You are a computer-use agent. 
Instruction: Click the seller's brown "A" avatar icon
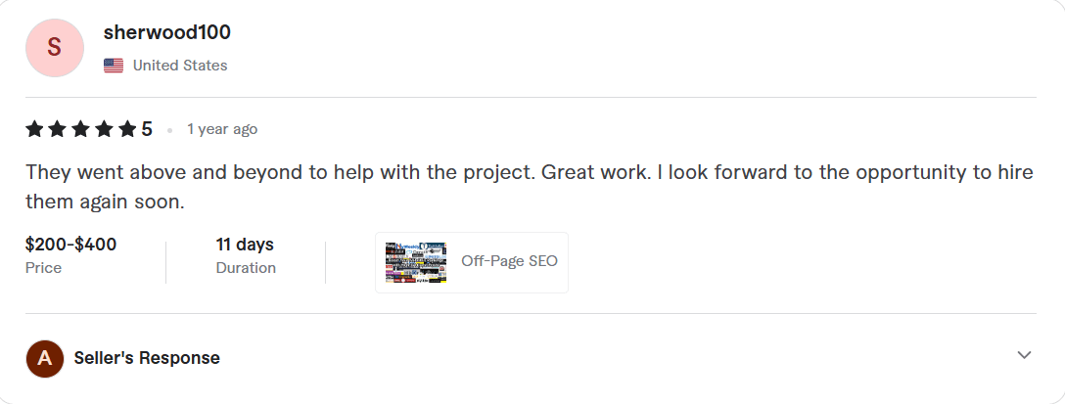click(x=44, y=358)
